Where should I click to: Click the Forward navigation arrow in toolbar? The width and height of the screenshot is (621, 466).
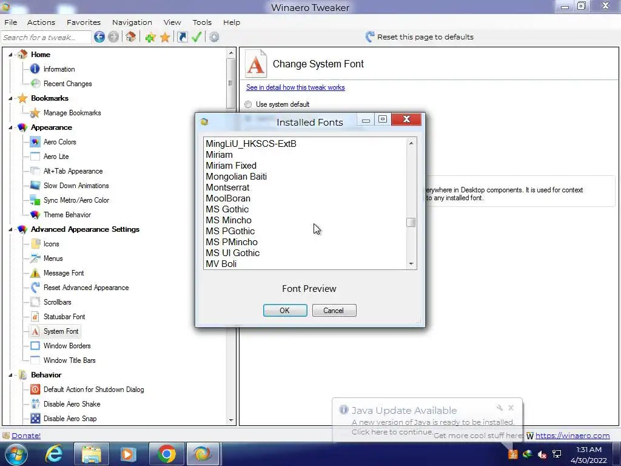click(113, 37)
